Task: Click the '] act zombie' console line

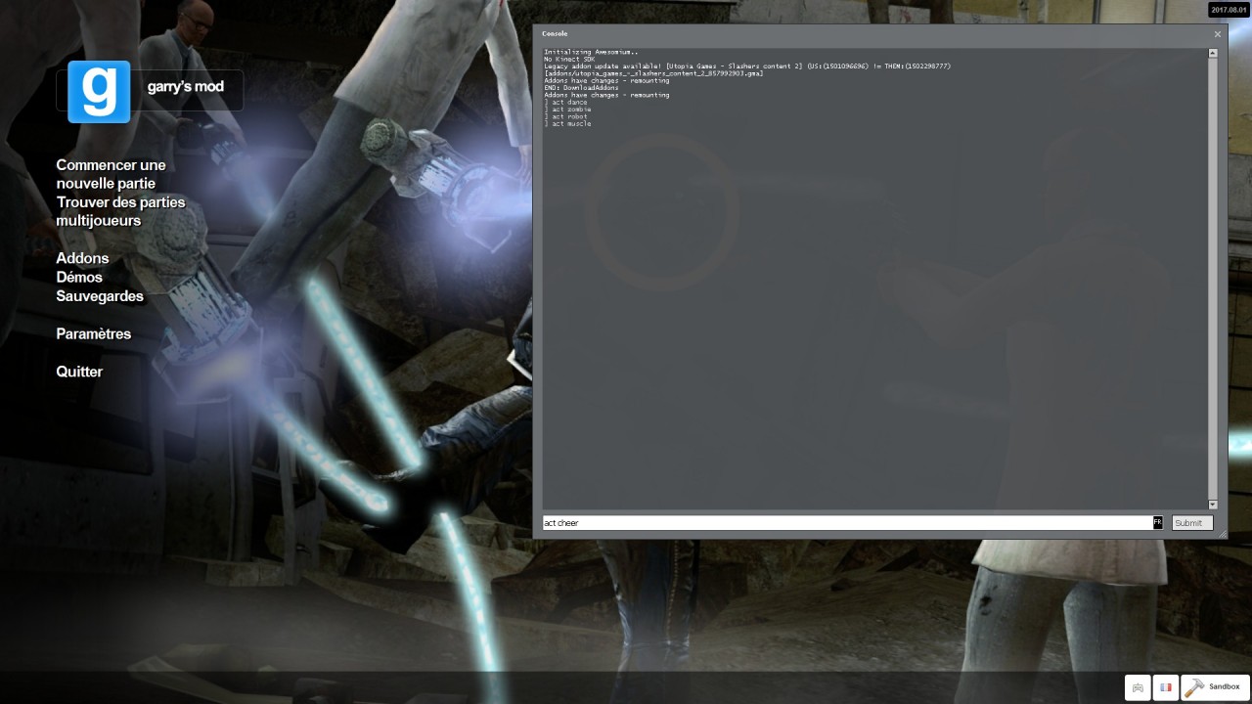Action: tap(567, 110)
